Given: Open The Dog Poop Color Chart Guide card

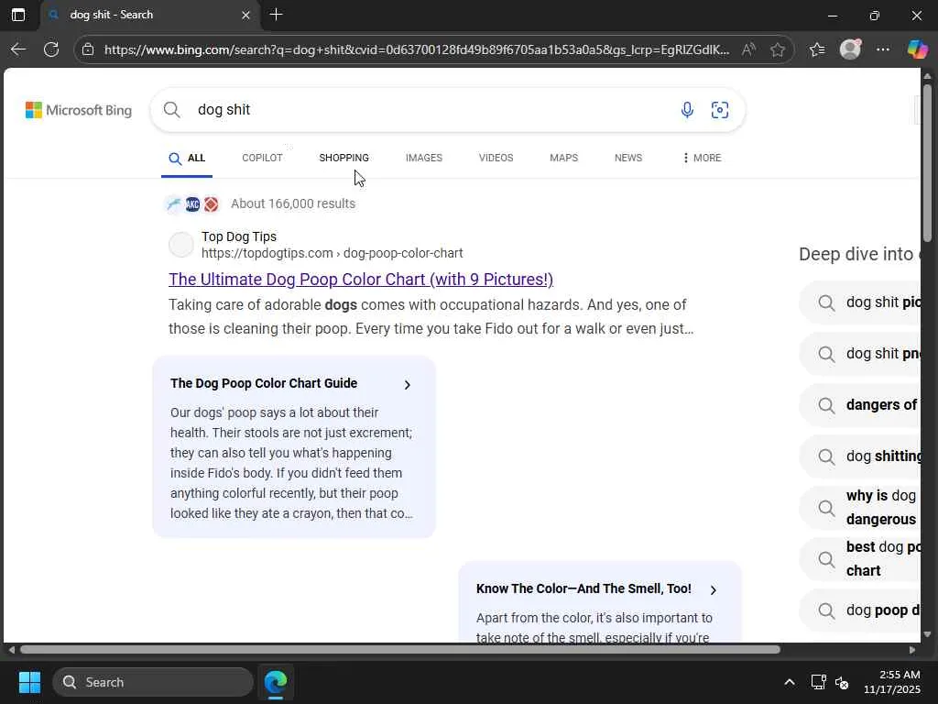Looking at the screenshot, I should click(294, 446).
